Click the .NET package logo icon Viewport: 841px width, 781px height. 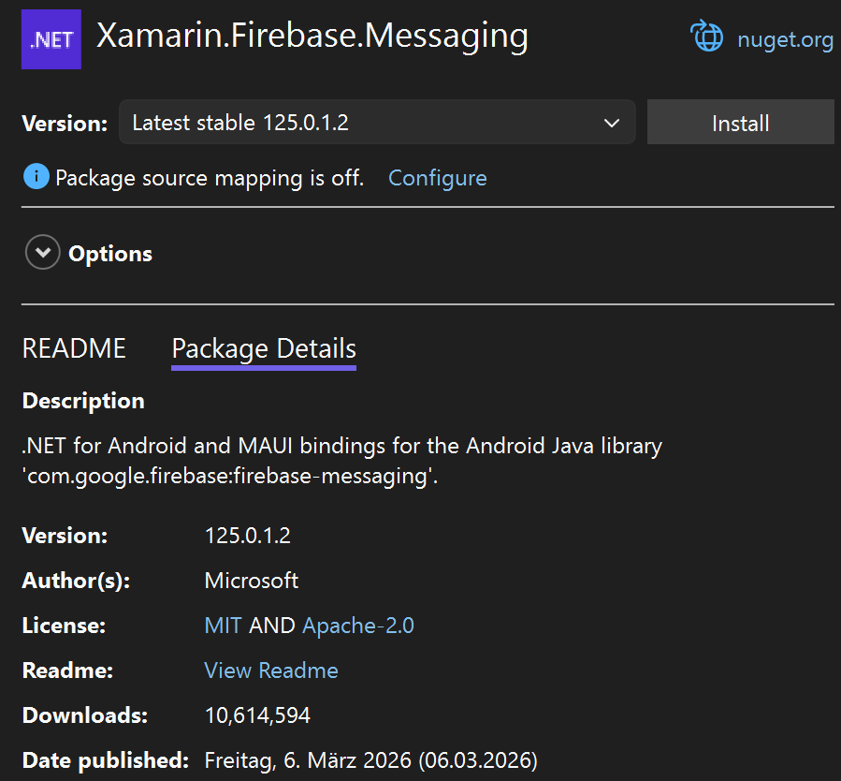click(51, 39)
